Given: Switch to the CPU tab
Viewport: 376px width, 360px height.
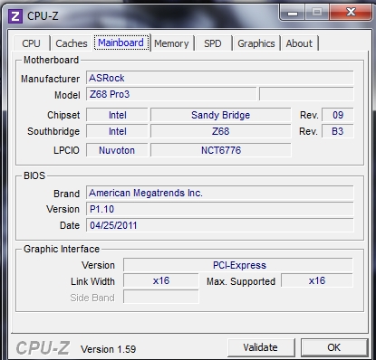Looking at the screenshot, I should 31,43.
